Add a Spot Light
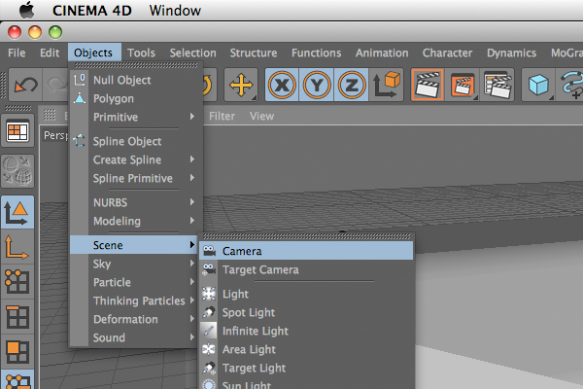The width and height of the screenshot is (583, 389). 306,313
